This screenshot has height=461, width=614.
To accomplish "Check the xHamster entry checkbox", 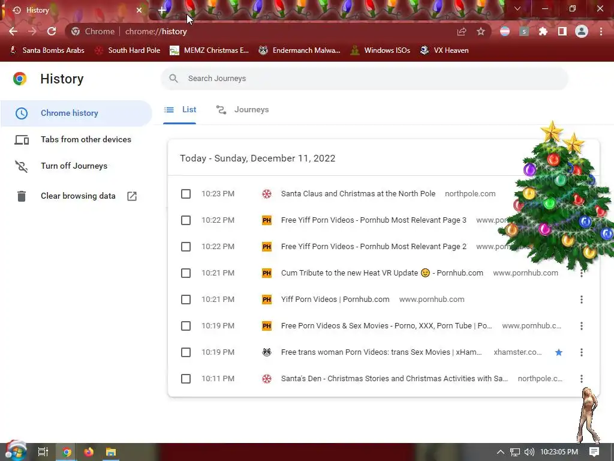I will 186,352.
